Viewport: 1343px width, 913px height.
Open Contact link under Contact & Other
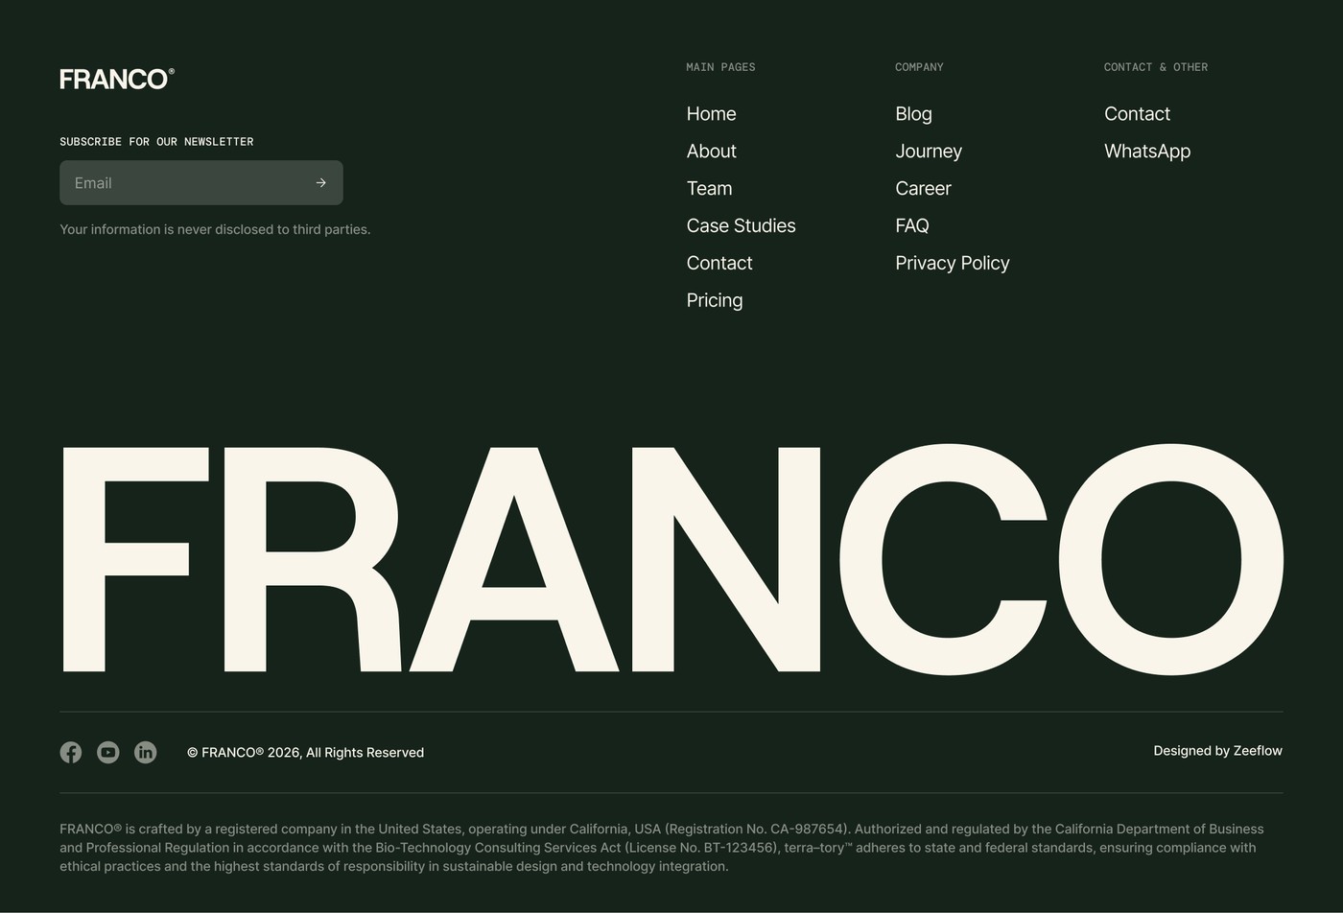(x=1138, y=114)
